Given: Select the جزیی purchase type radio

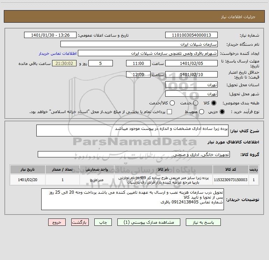Looking at the screenshot, I should (x=222, y=112).
